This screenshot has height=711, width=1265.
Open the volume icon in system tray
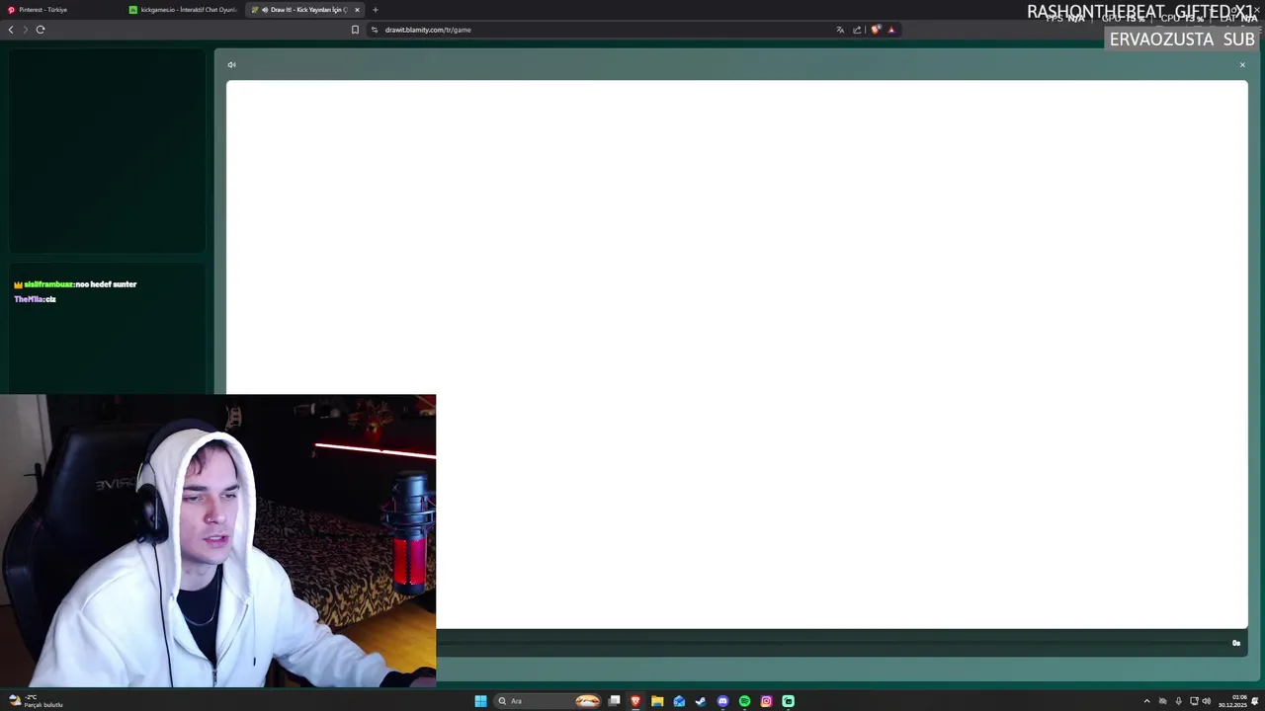[x=1207, y=701]
